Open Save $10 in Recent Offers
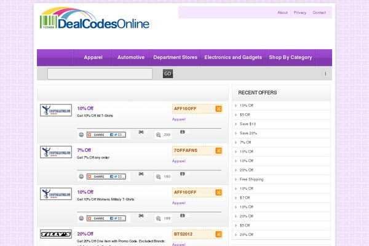 tap(248, 124)
